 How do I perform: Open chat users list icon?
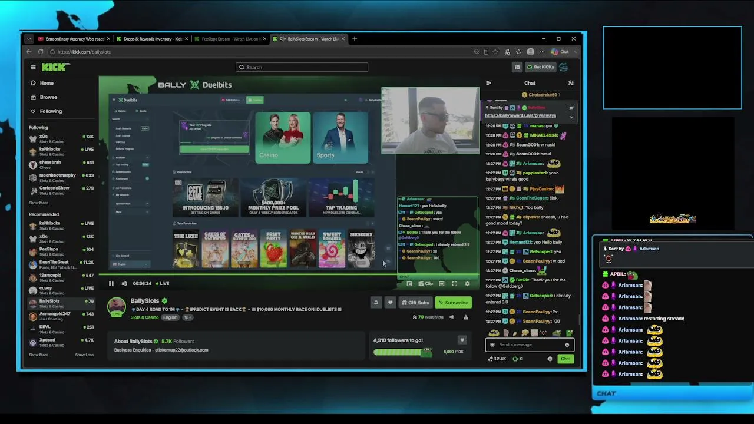click(x=571, y=83)
